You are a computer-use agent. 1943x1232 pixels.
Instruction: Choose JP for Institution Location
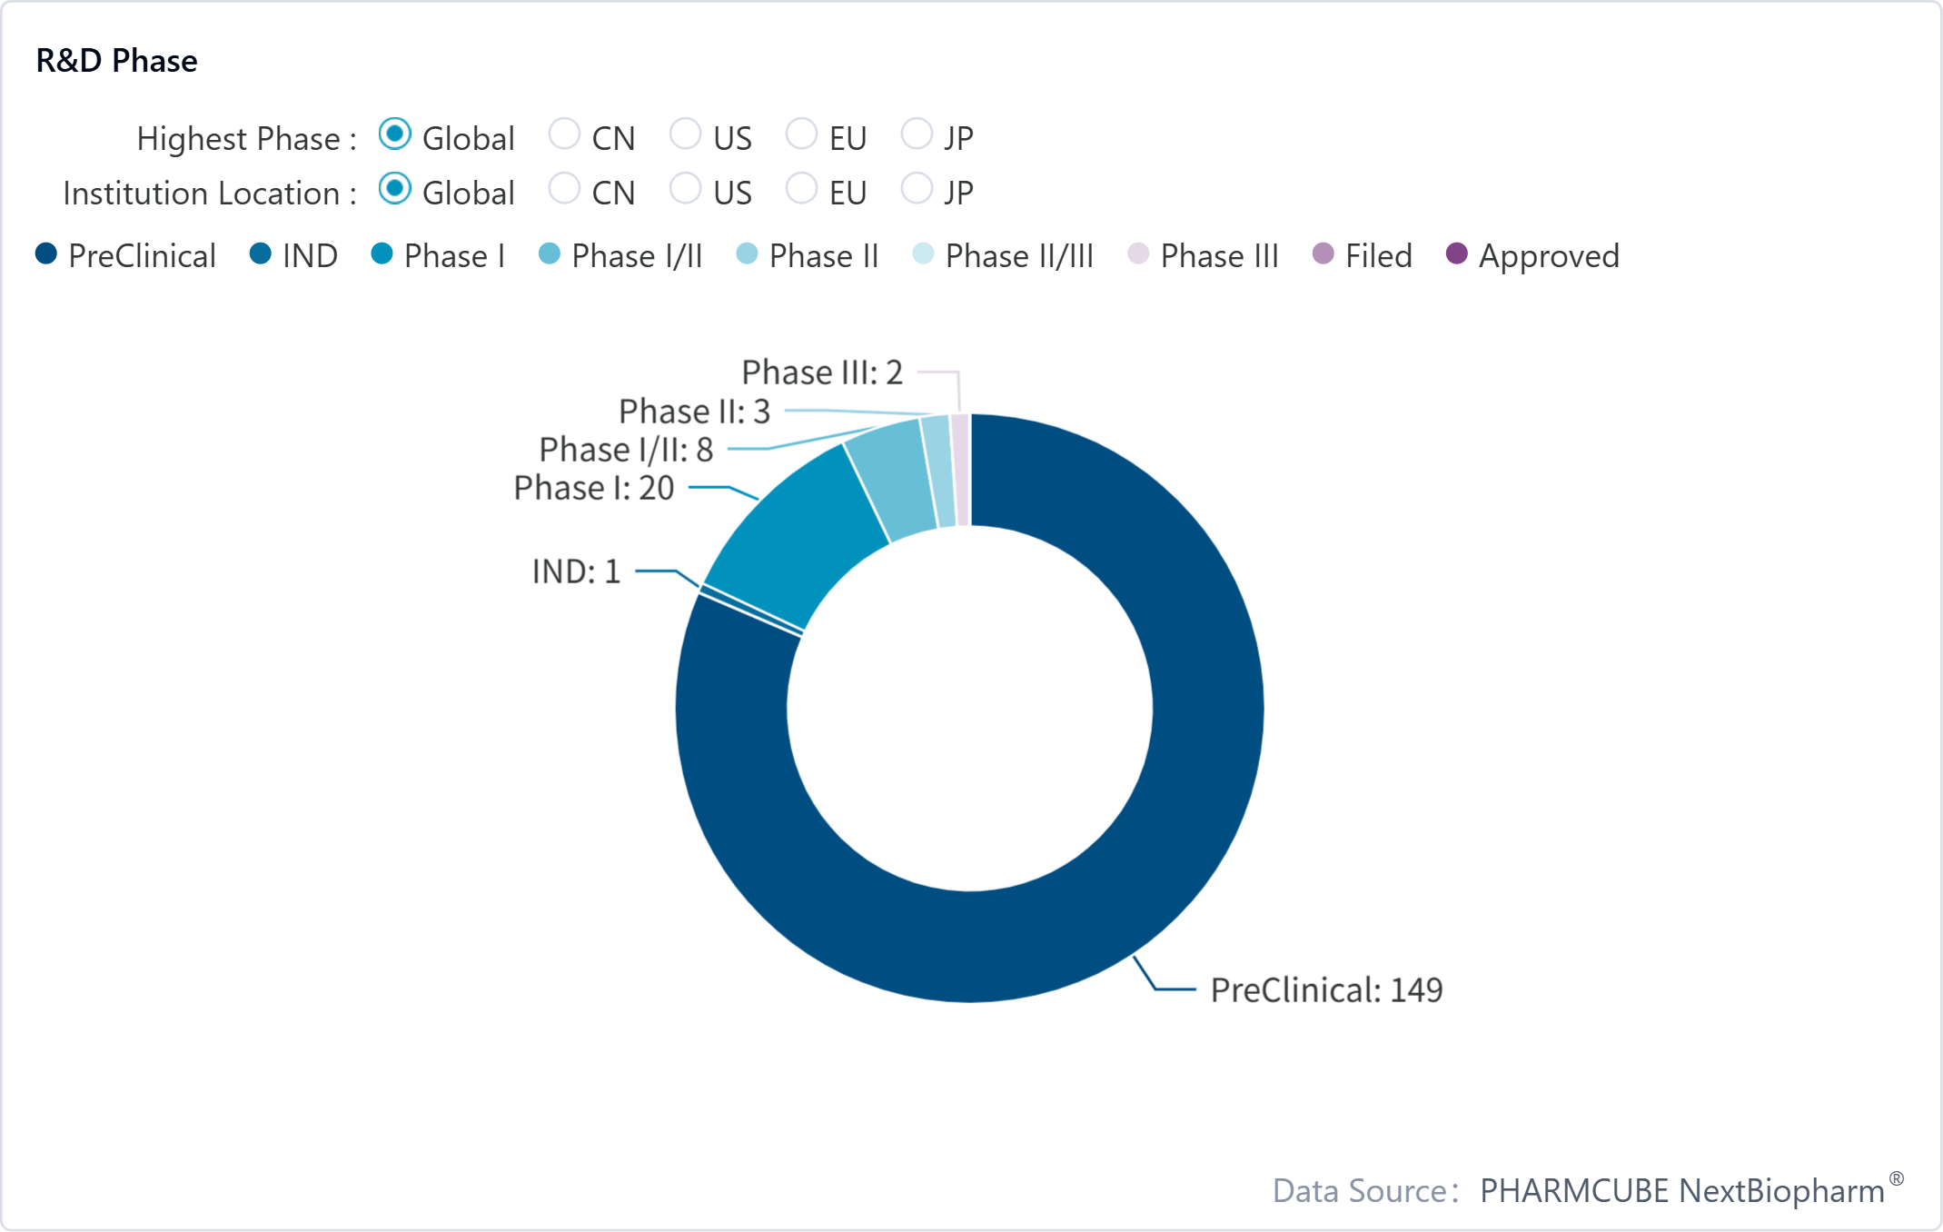pos(916,189)
